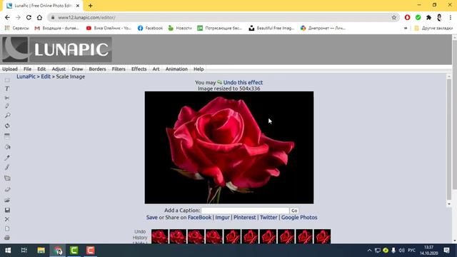This screenshot has width=457, height=257.
Task: Bookmark page with star icon
Action: click(394, 17)
